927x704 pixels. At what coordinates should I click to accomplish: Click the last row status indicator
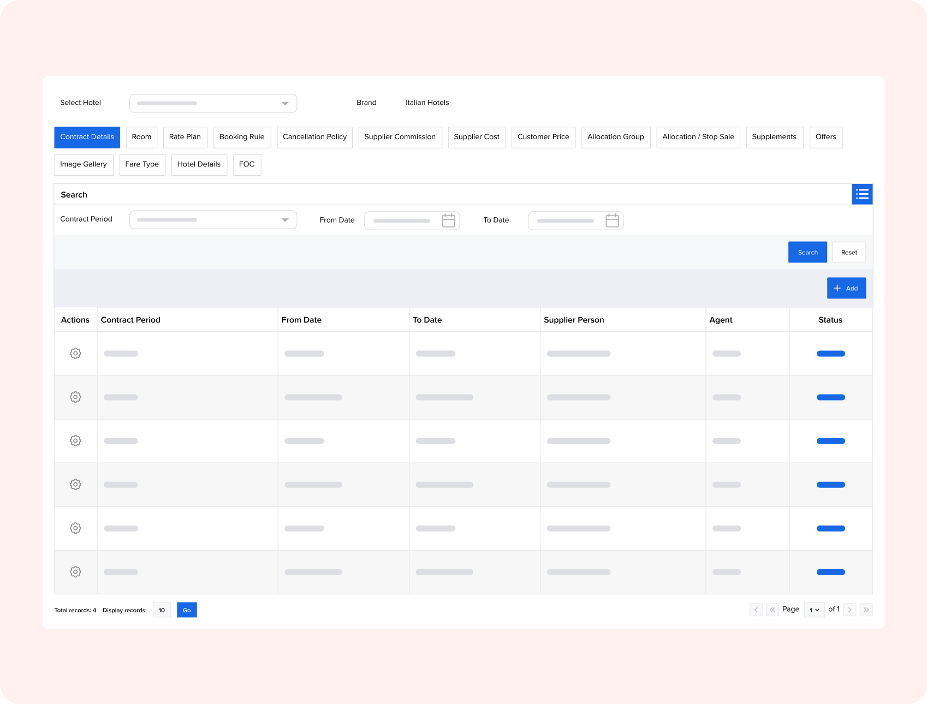coord(830,572)
